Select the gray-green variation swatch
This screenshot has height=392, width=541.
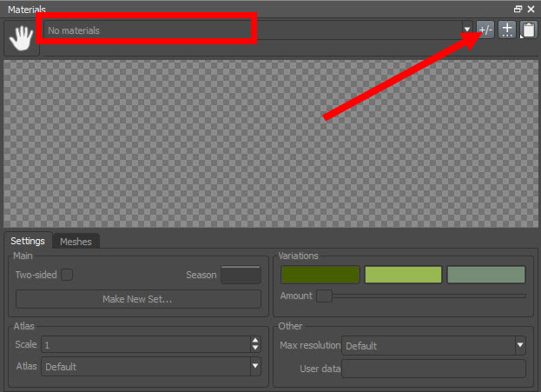point(486,275)
